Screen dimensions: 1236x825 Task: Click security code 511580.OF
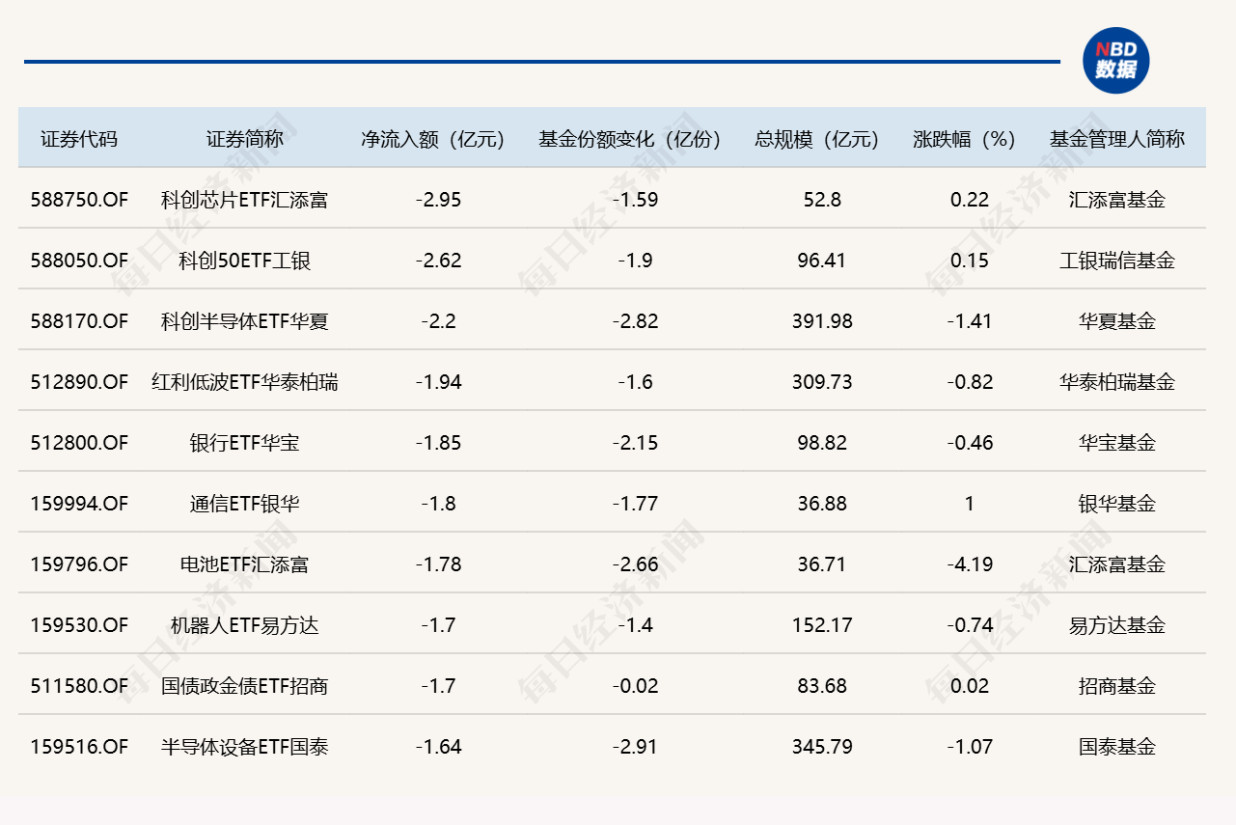[x=79, y=686]
